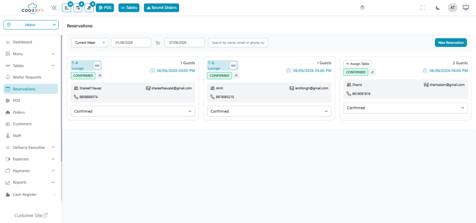Open Waiter Requests in sidebar

31,77
